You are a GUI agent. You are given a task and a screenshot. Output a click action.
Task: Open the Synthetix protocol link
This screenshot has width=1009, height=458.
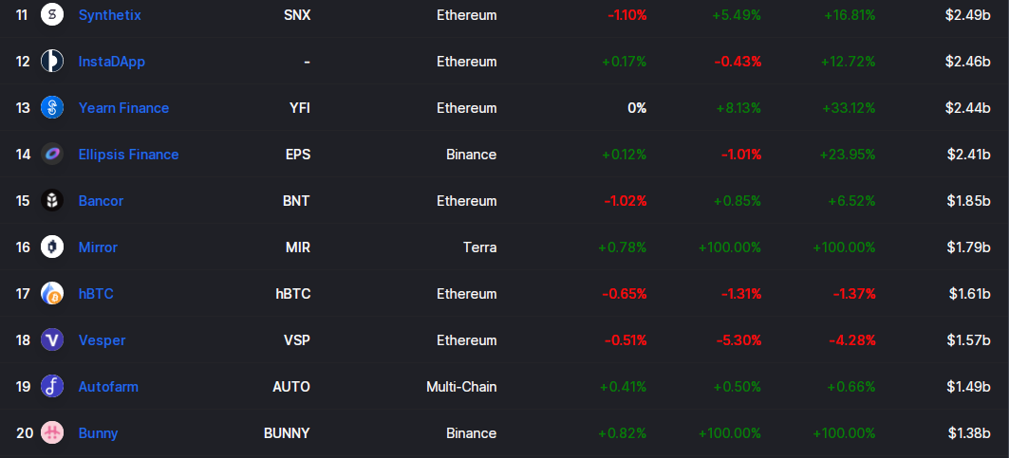tap(110, 15)
